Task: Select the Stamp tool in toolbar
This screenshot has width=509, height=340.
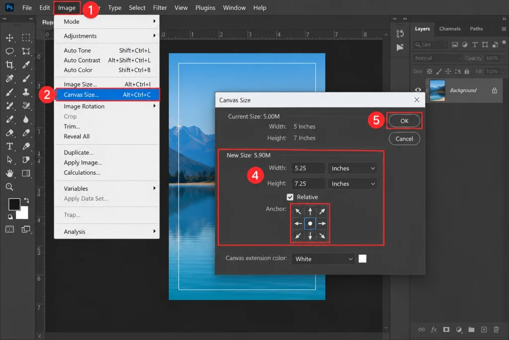Action: coord(26,92)
